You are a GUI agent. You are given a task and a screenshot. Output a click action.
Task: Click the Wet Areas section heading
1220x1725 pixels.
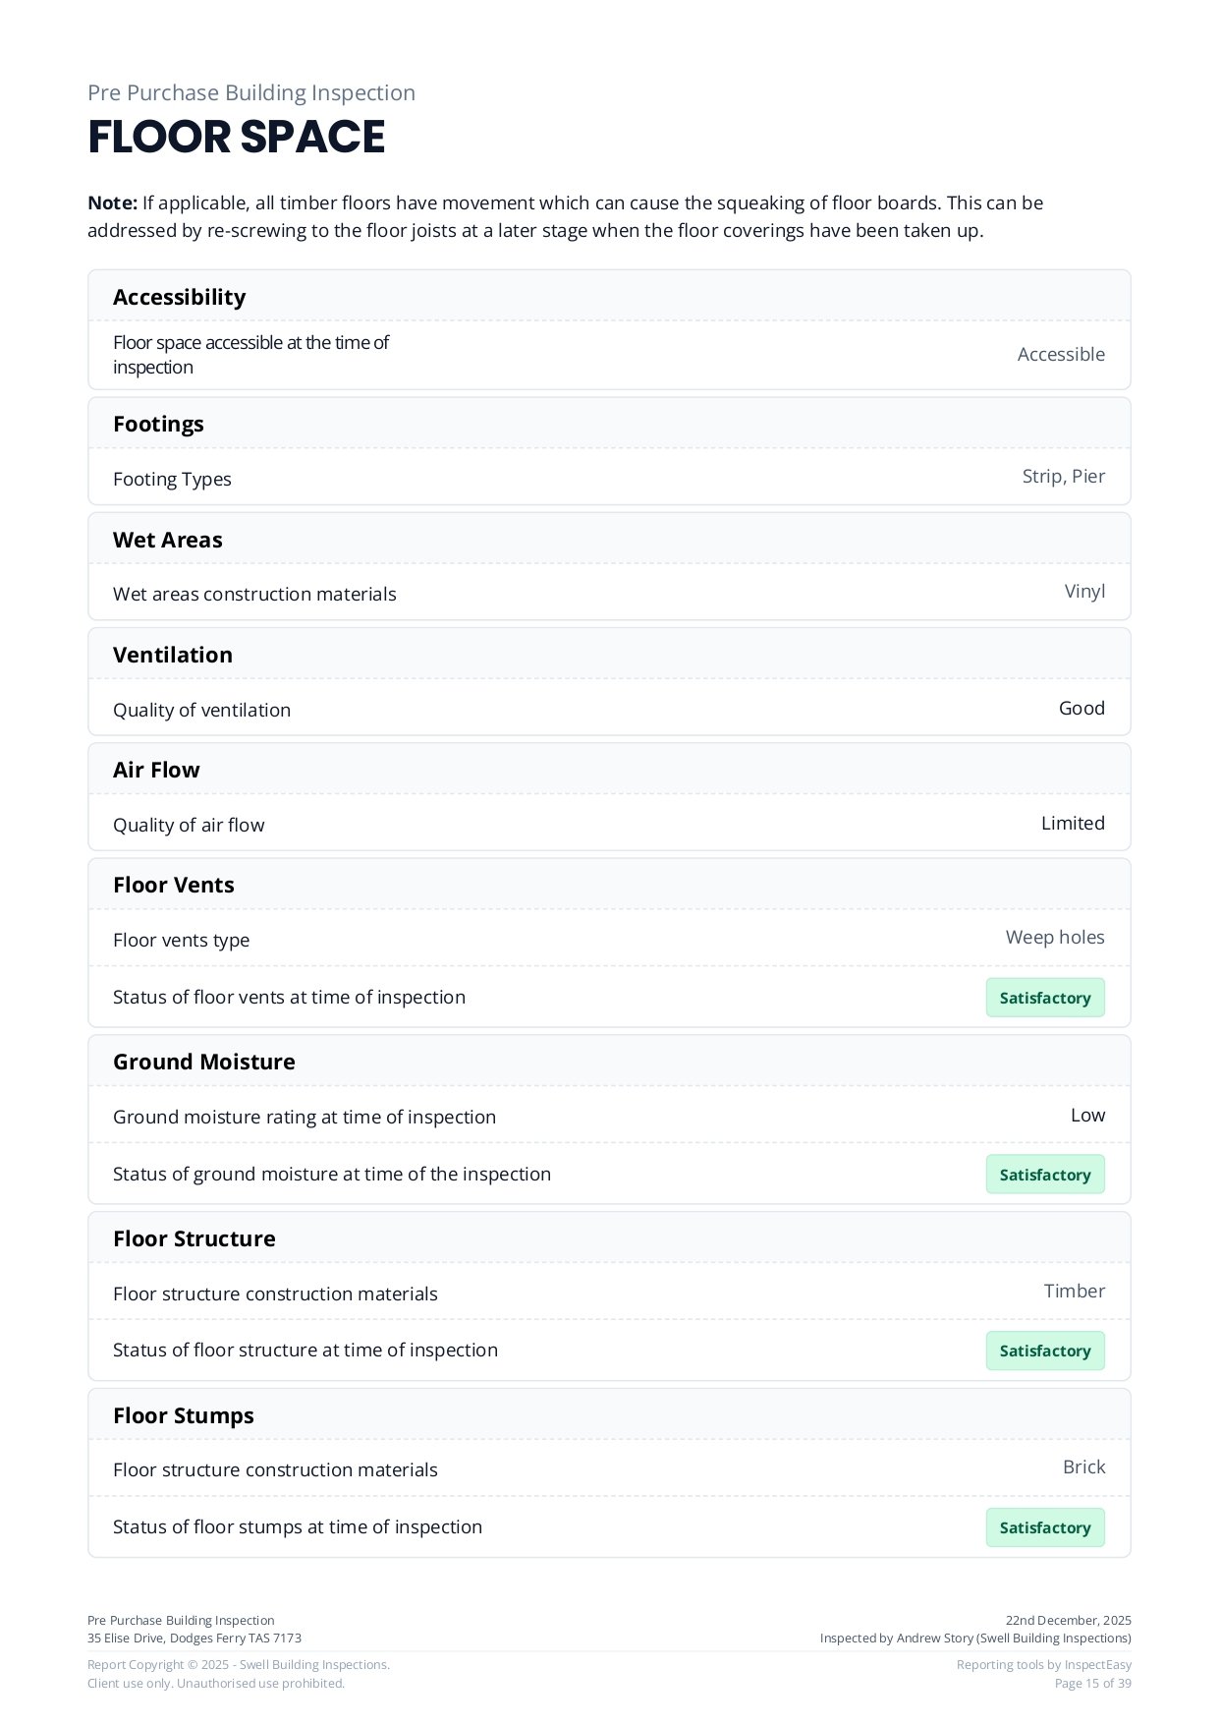click(167, 540)
